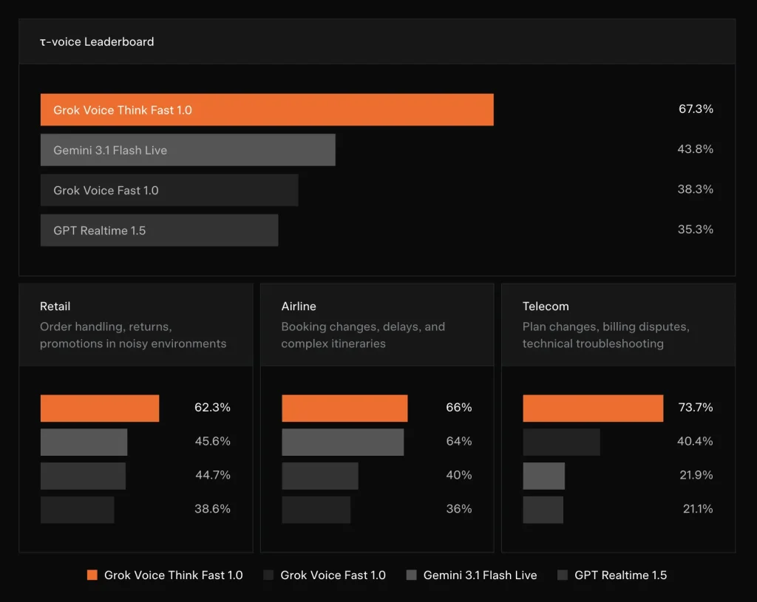Viewport: 757px width, 602px height.
Task: Open the Retail category heading
Action: coord(55,306)
